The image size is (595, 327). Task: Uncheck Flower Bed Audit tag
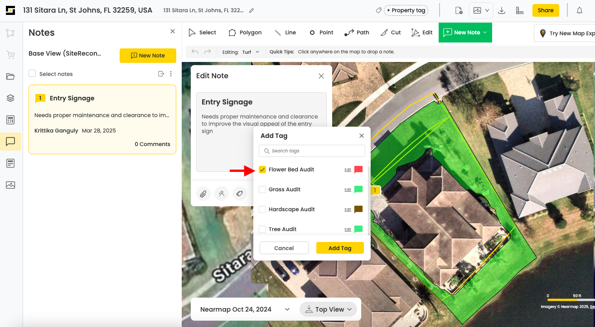pyautogui.click(x=262, y=170)
